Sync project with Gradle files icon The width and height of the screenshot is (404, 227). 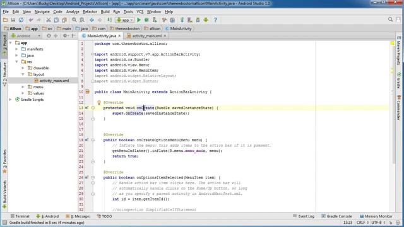(x=182, y=20)
